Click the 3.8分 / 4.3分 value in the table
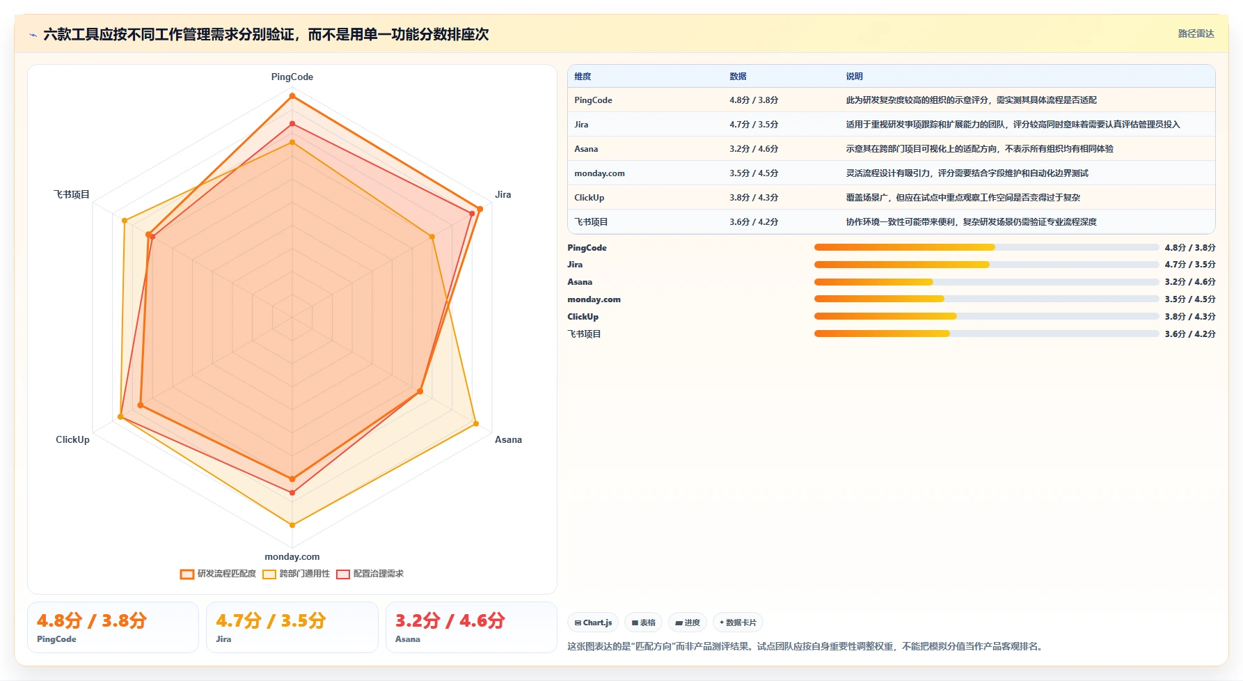This screenshot has height=681, width=1243. 754,198
